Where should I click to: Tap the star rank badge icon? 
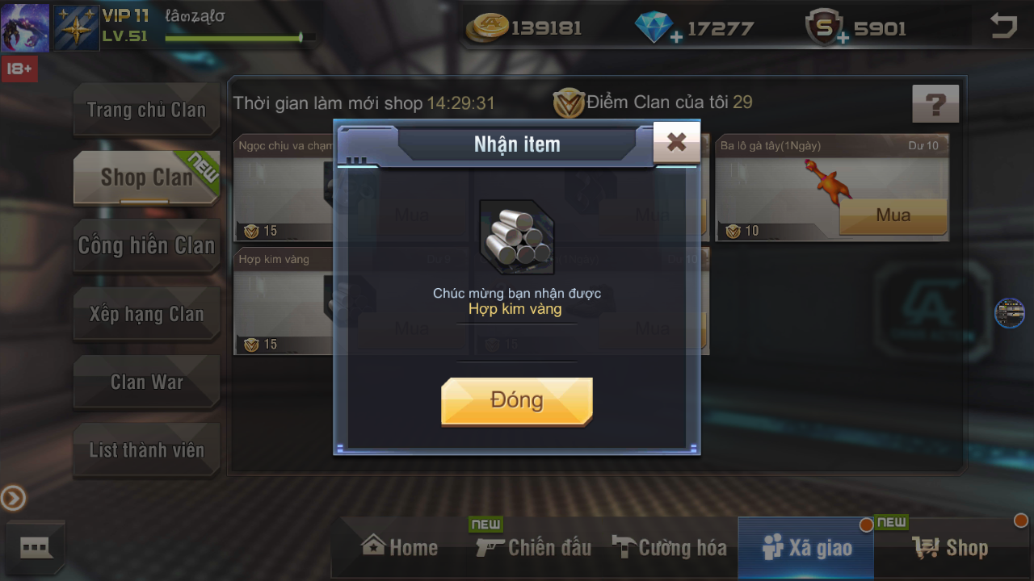click(76, 27)
